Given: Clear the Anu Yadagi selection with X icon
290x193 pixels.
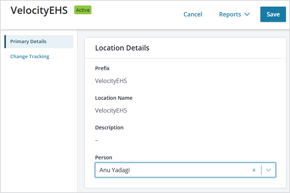Looking at the screenshot, I should 254,170.
